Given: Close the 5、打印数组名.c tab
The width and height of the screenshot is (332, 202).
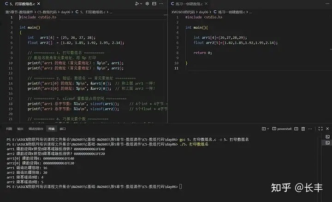Looking at the screenshot, I should [39, 4].
